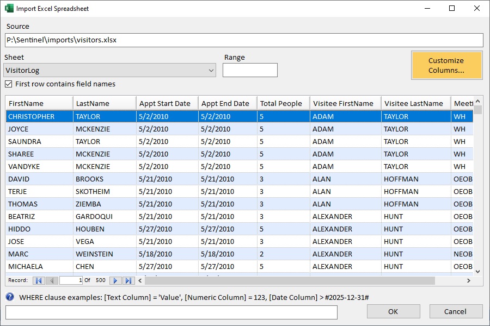The image size is (490, 326).
Task: Select the TERJE cell
Action: (x=39, y=192)
